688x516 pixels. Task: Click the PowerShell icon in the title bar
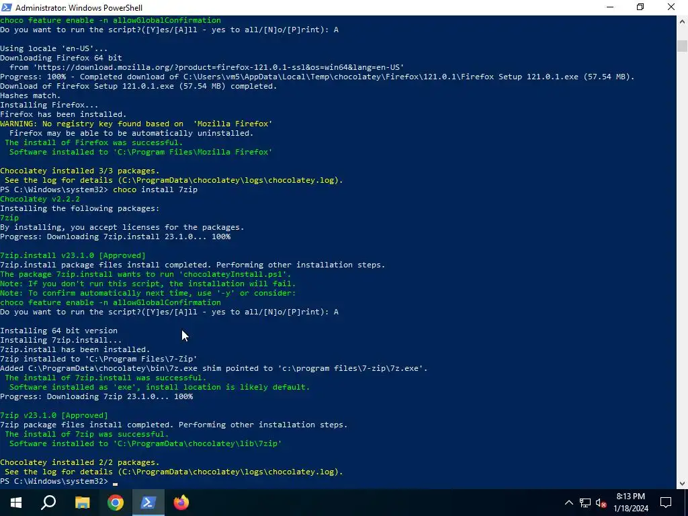click(x=7, y=7)
